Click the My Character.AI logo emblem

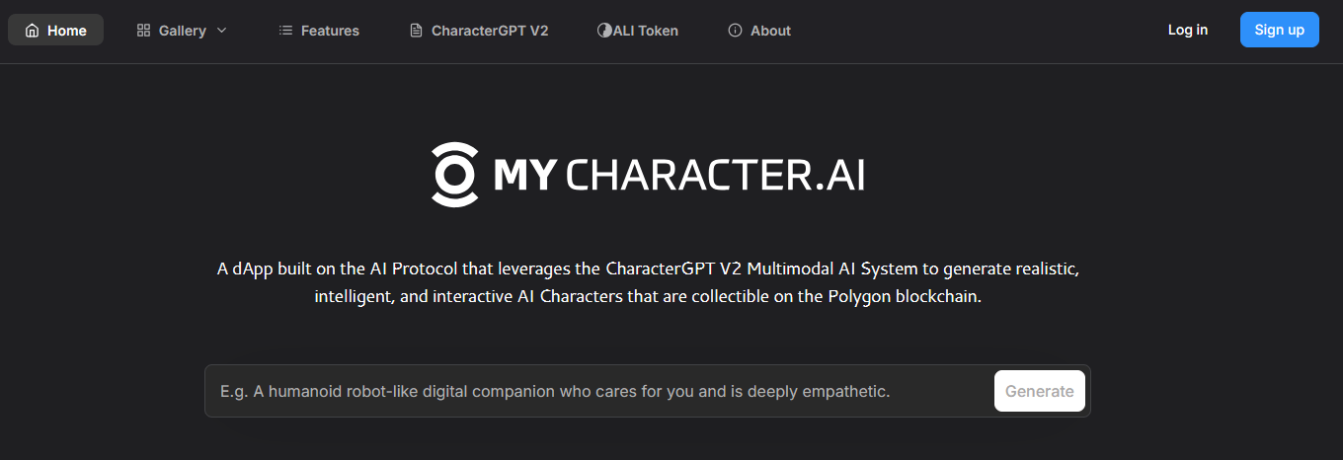[455, 175]
